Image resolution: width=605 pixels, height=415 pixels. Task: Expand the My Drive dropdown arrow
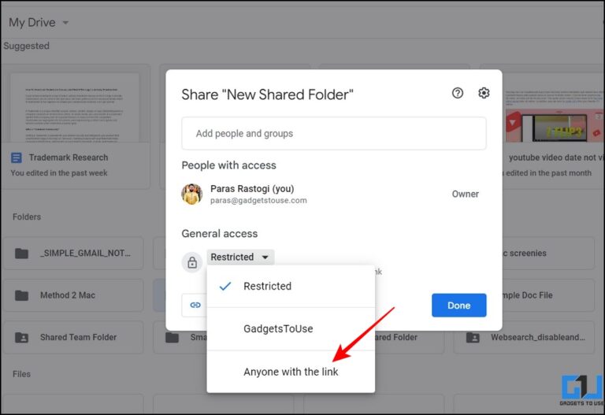[x=65, y=23]
